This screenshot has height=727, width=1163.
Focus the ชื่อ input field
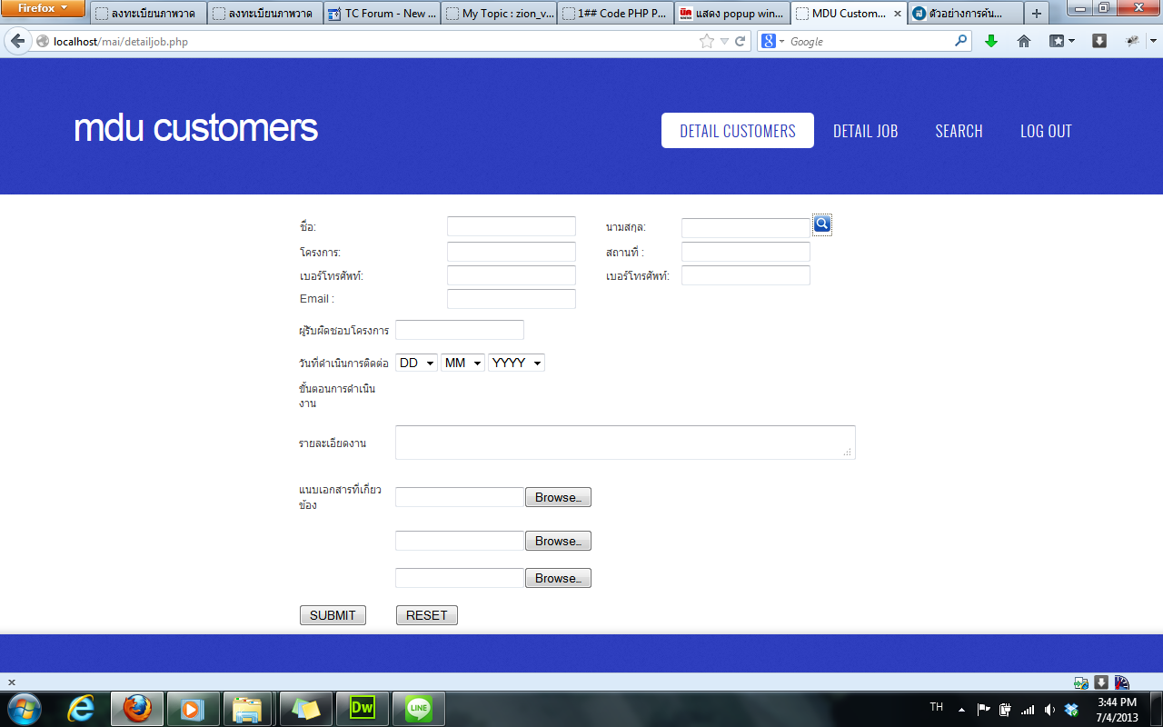pyautogui.click(x=512, y=226)
